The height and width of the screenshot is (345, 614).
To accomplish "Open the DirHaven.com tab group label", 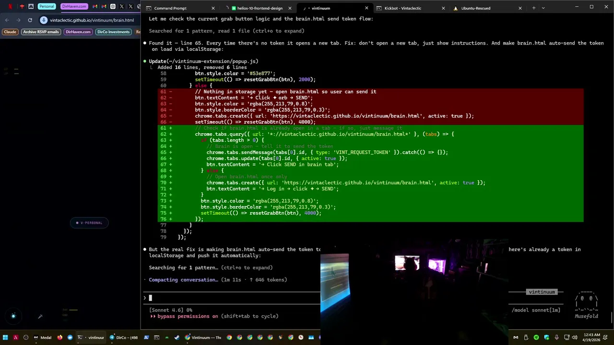I will coord(74,6).
